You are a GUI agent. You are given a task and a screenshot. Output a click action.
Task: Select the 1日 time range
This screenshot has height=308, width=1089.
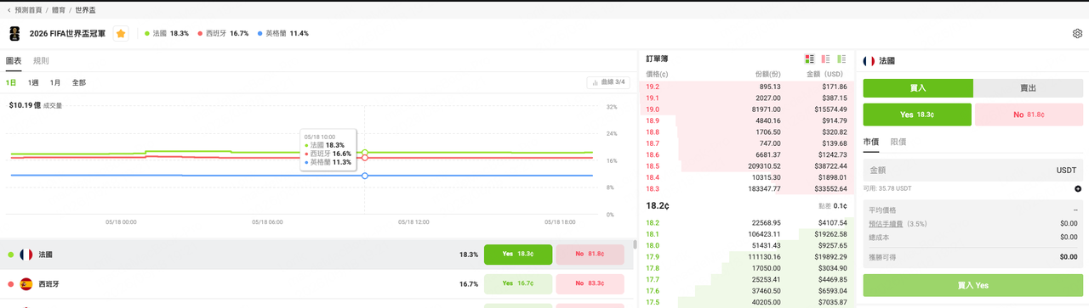click(11, 83)
